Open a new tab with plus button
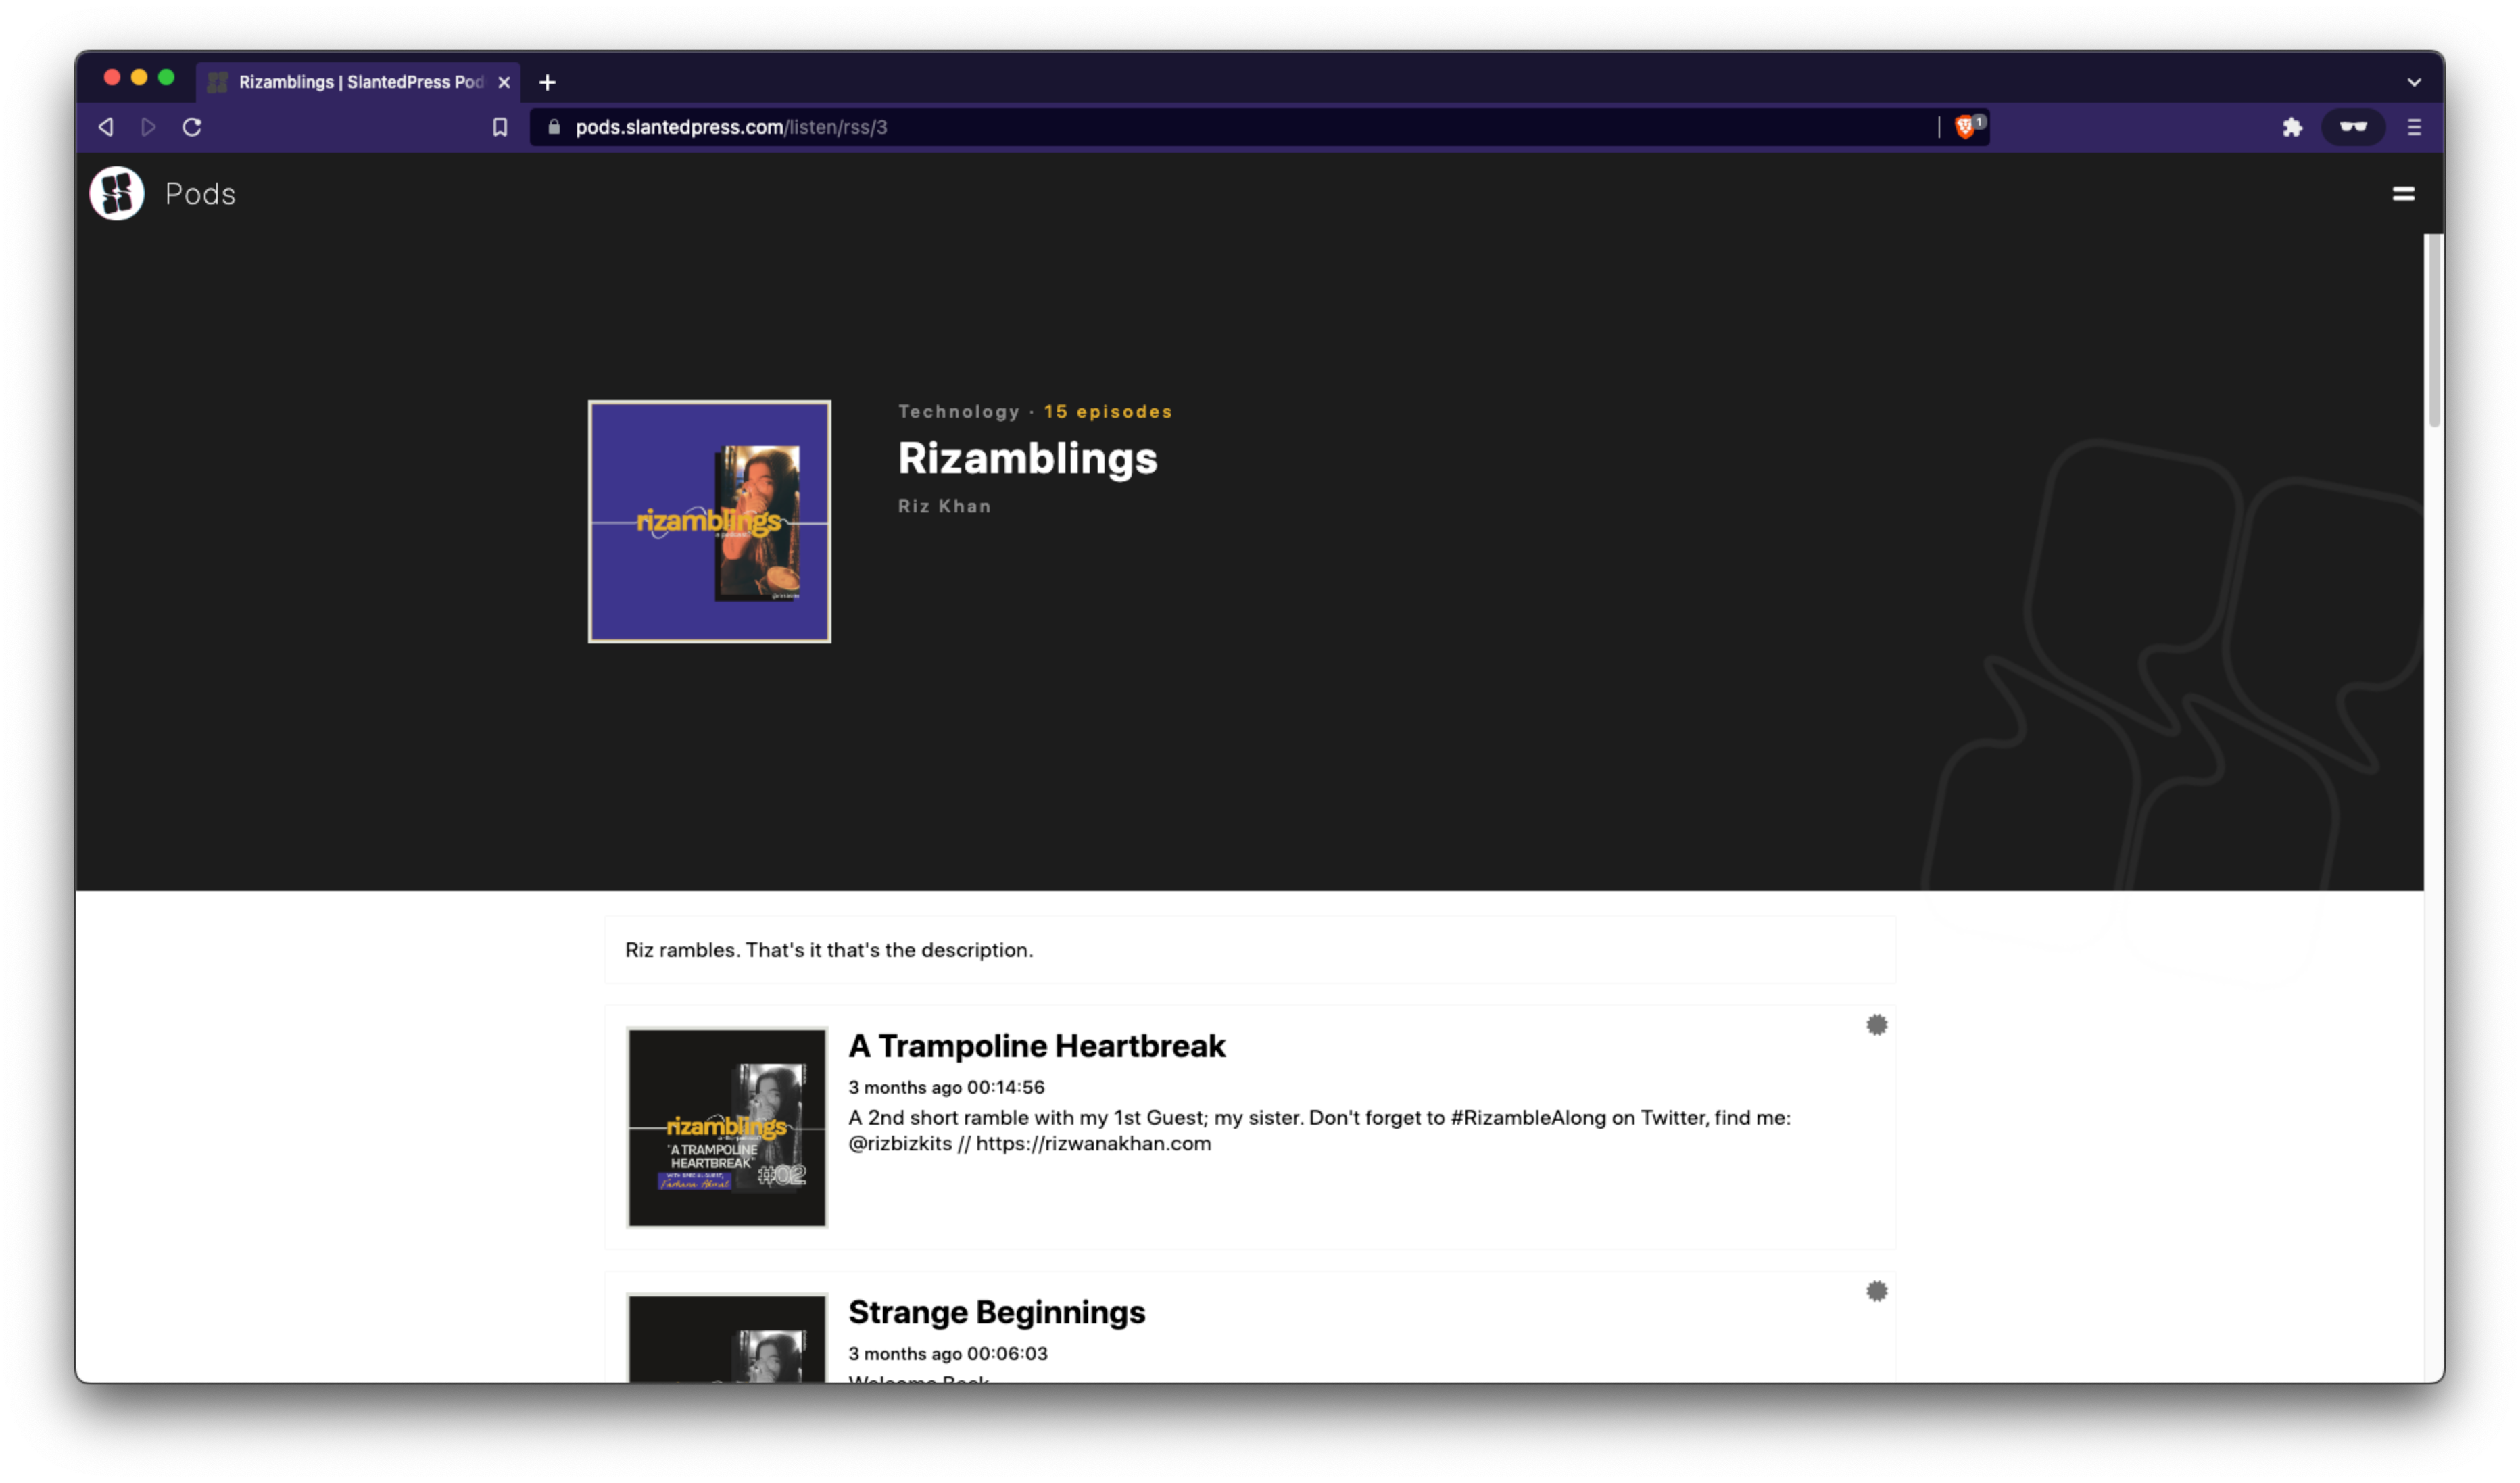The image size is (2520, 1483). tap(547, 82)
